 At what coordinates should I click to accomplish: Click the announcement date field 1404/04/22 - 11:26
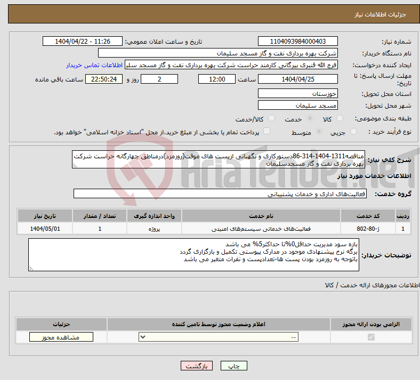pyautogui.click(x=83, y=41)
